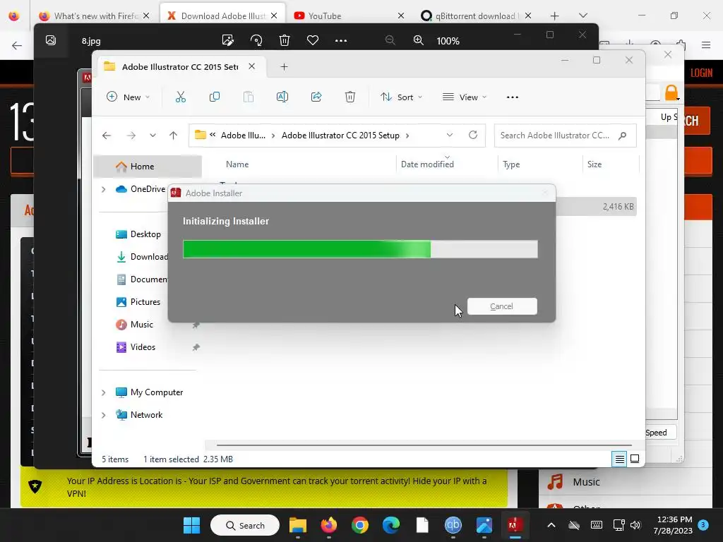Click the Delete trash icon in File Explorer toolbar
723x542 pixels.
350,97
